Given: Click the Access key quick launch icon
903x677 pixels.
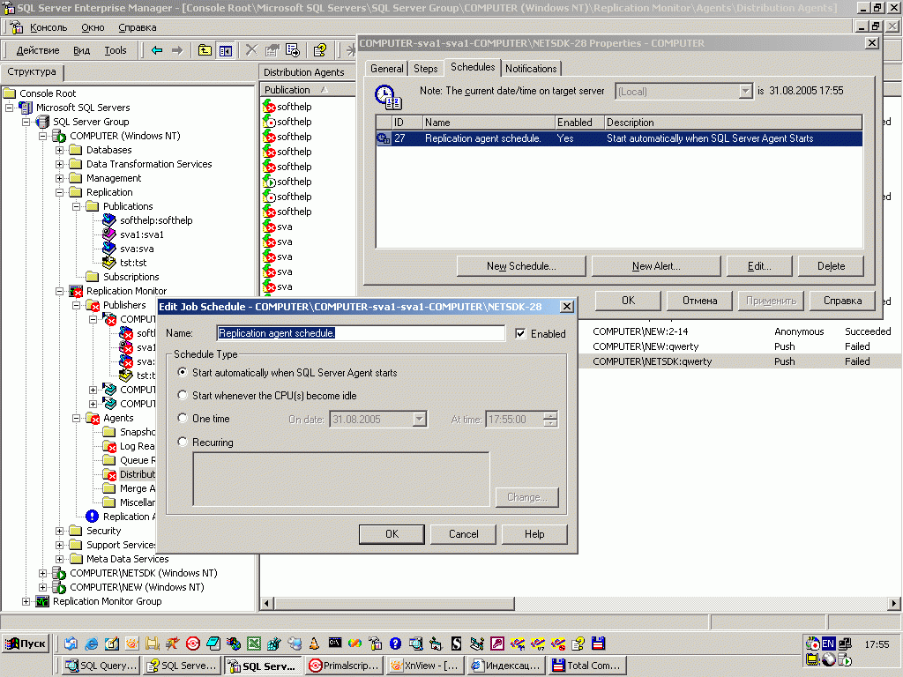Looking at the screenshot, I should point(497,644).
